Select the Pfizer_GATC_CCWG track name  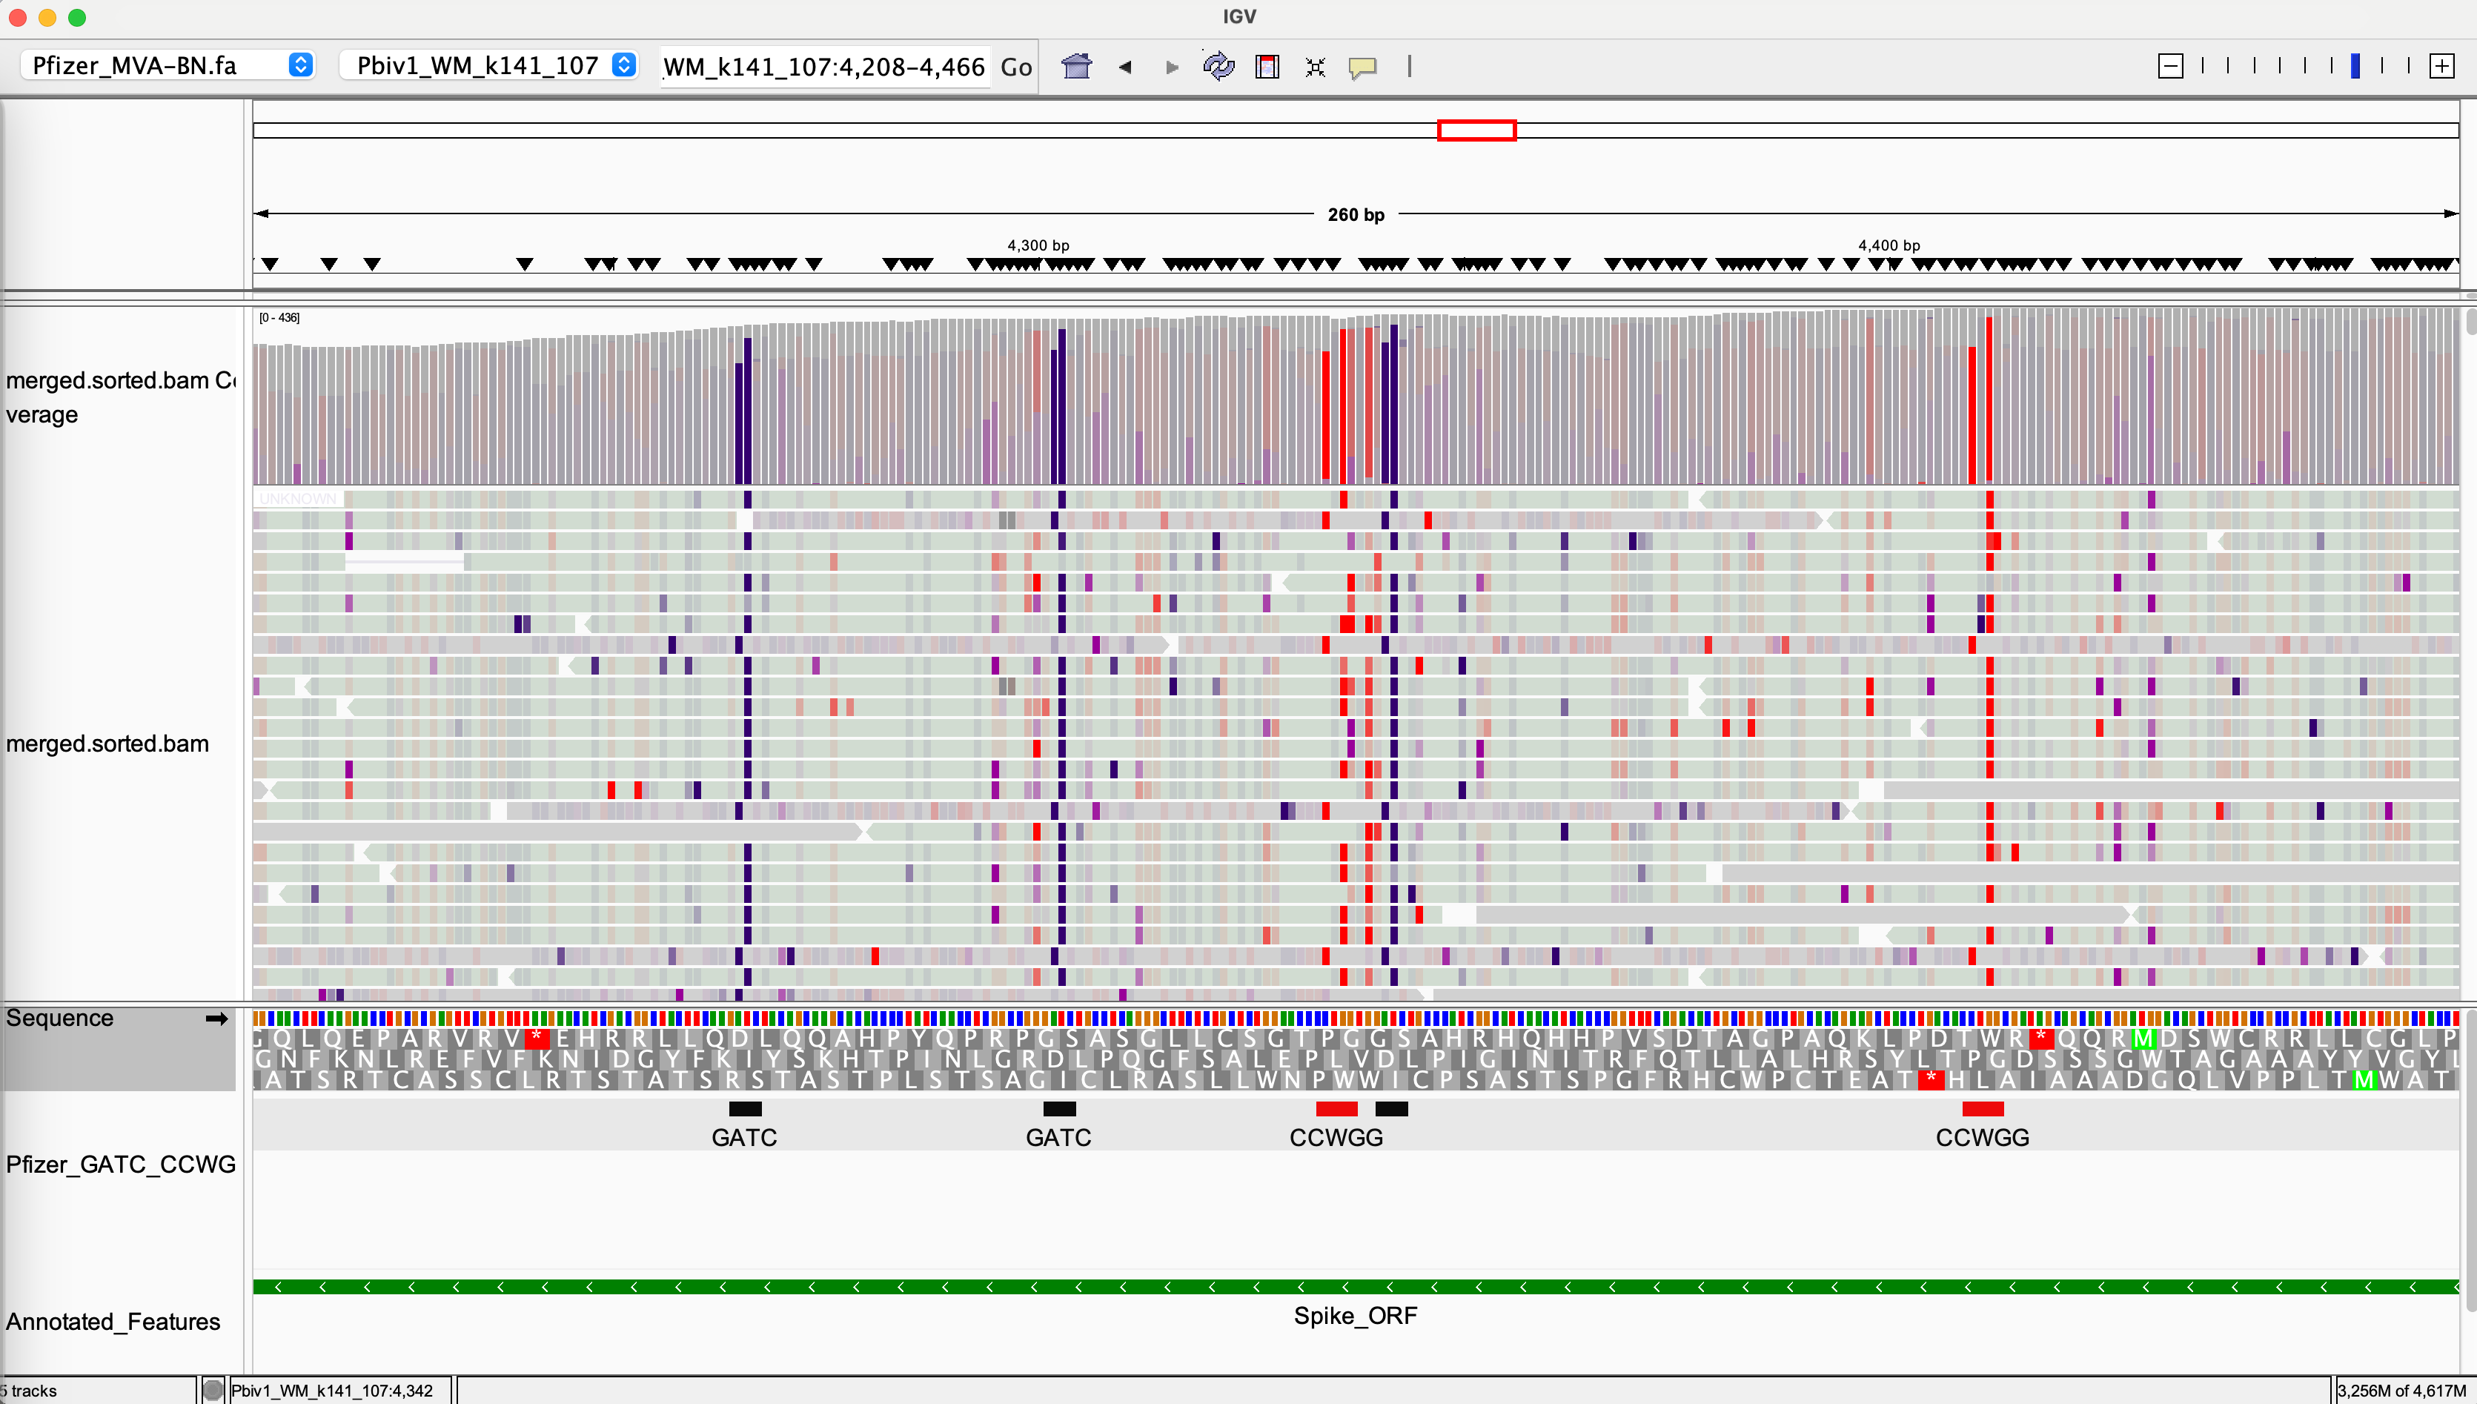pos(121,1164)
